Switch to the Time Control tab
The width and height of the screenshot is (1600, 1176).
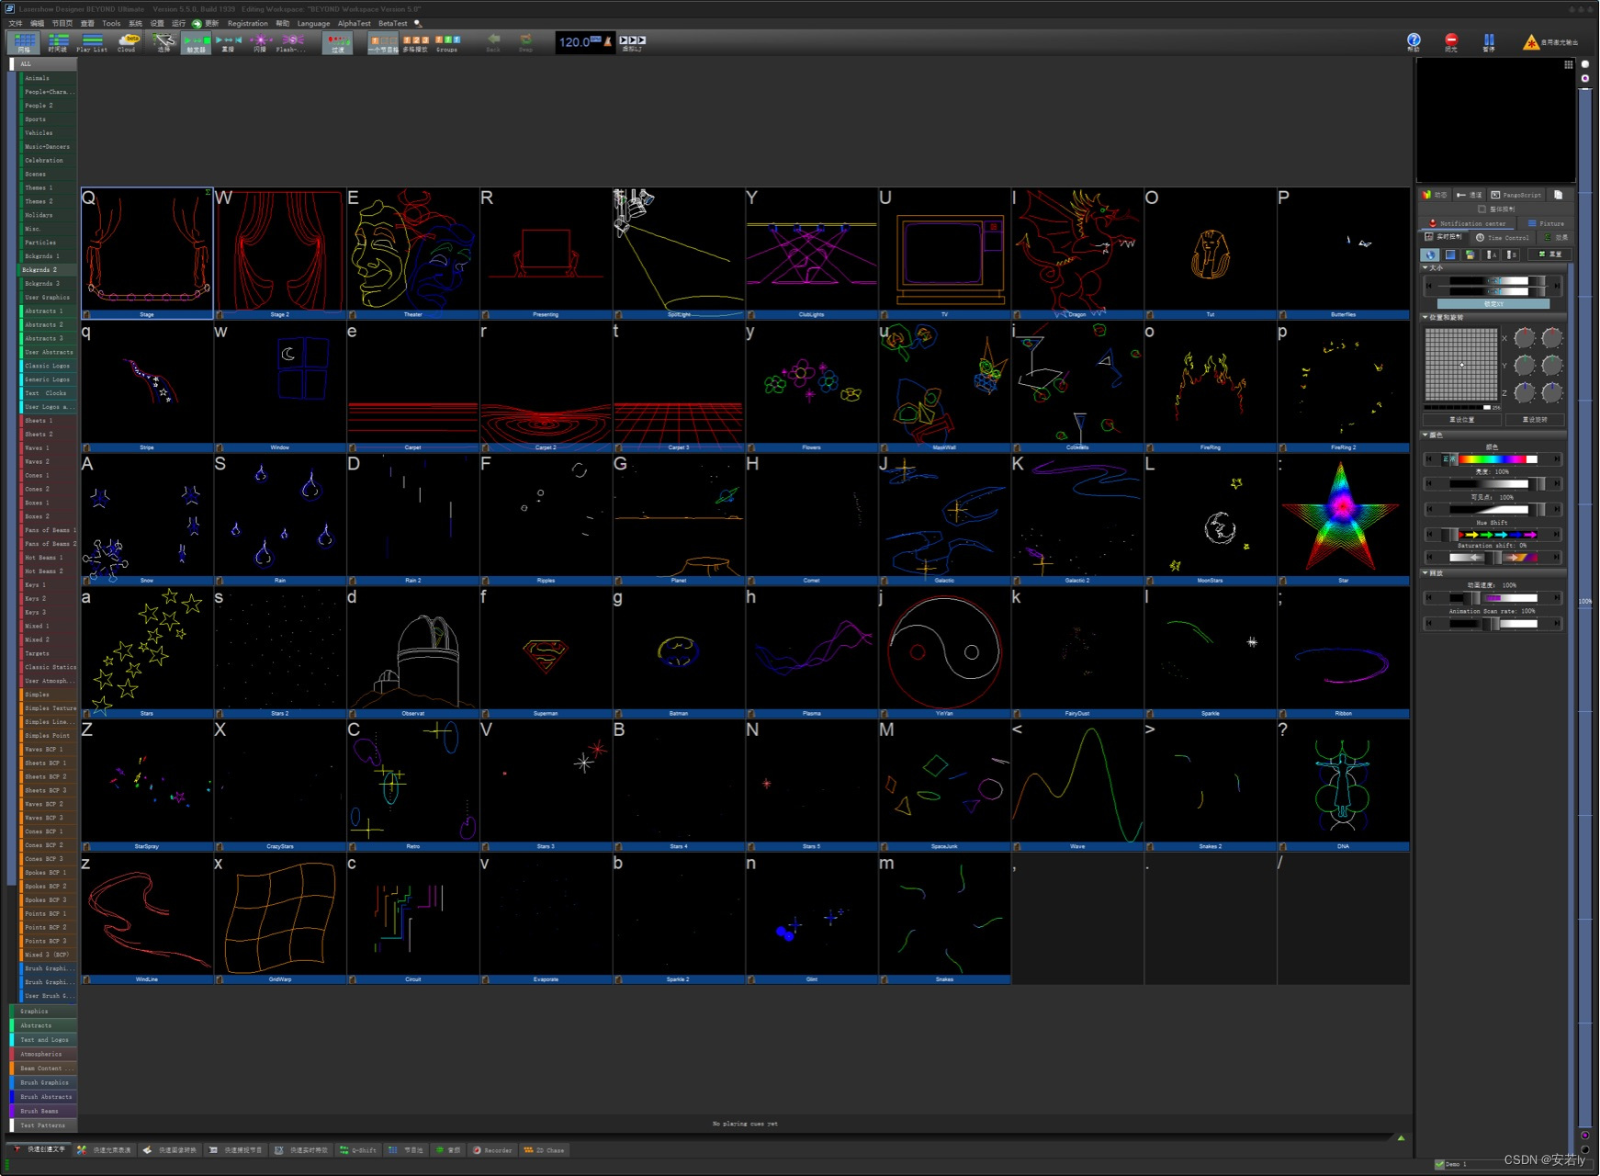tap(1502, 237)
